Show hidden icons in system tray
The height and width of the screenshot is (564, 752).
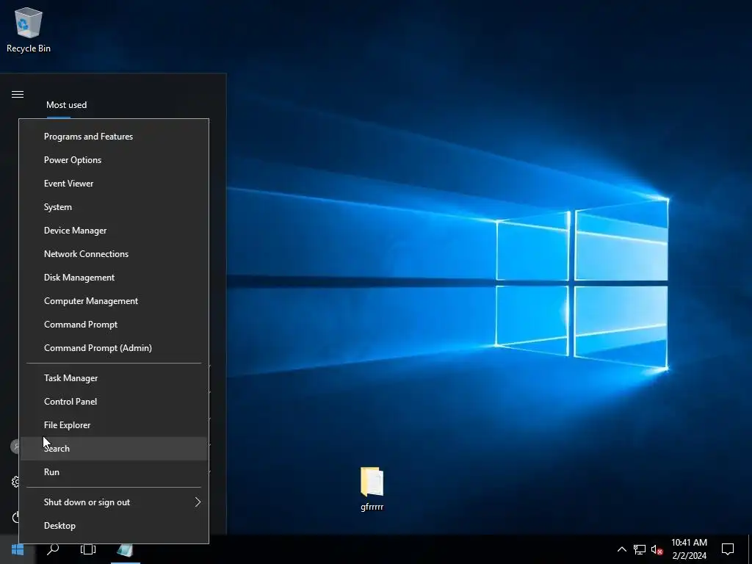pos(621,549)
